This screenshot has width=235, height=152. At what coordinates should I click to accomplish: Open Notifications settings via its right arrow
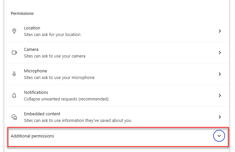coord(220,95)
